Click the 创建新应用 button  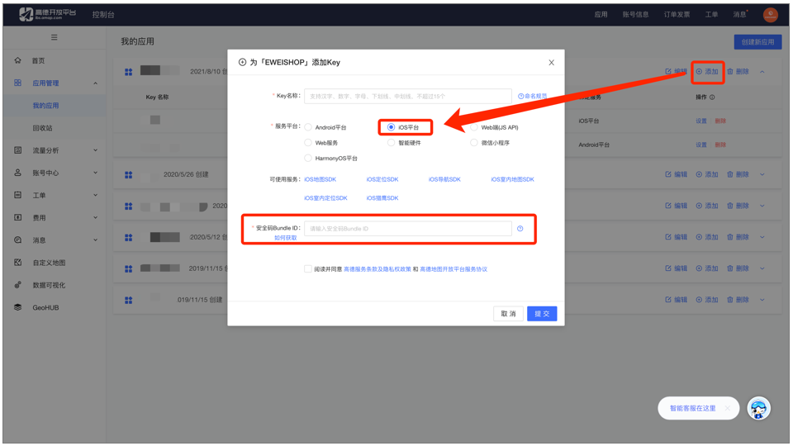pyautogui.click(x=757, y=42)
